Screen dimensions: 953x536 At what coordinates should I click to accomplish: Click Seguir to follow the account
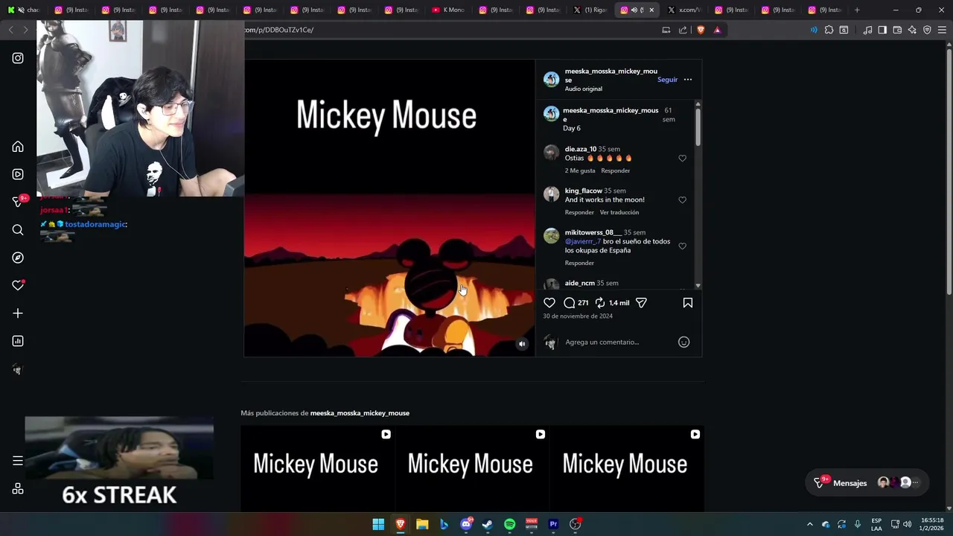[667, 80]
